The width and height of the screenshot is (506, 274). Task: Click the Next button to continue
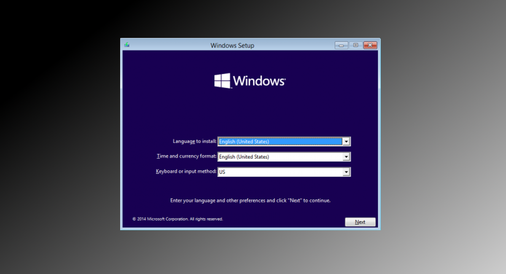coord(360,222)
